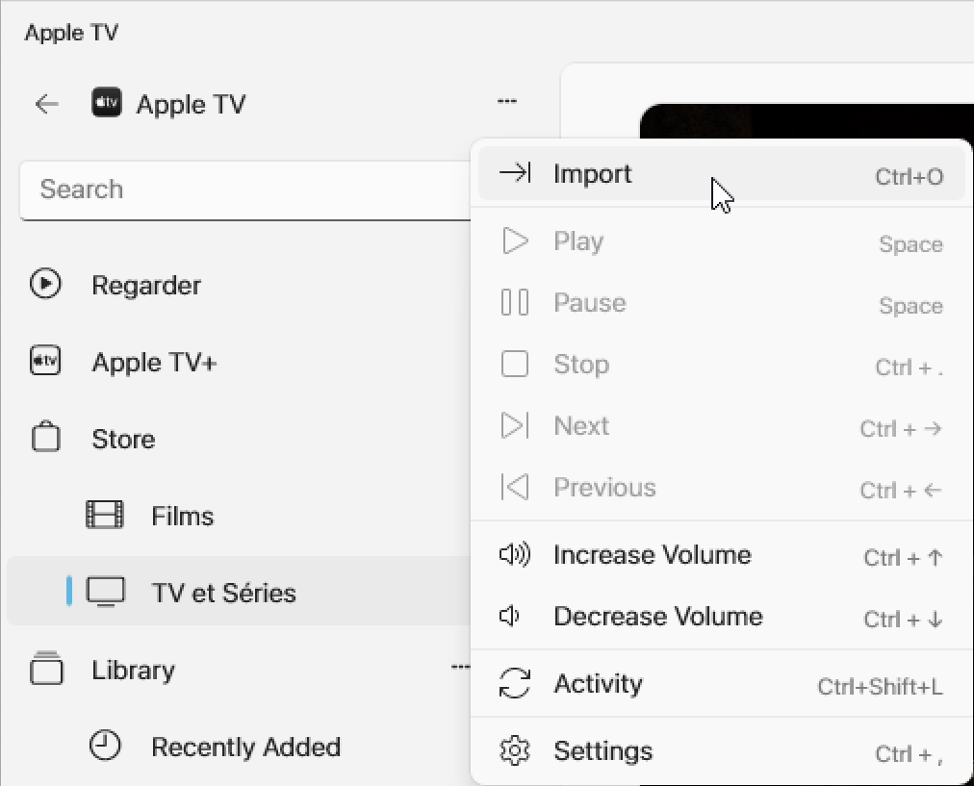Select TV et Séries in sidebar
Viewport: 974px width, 786px height.
239,591
